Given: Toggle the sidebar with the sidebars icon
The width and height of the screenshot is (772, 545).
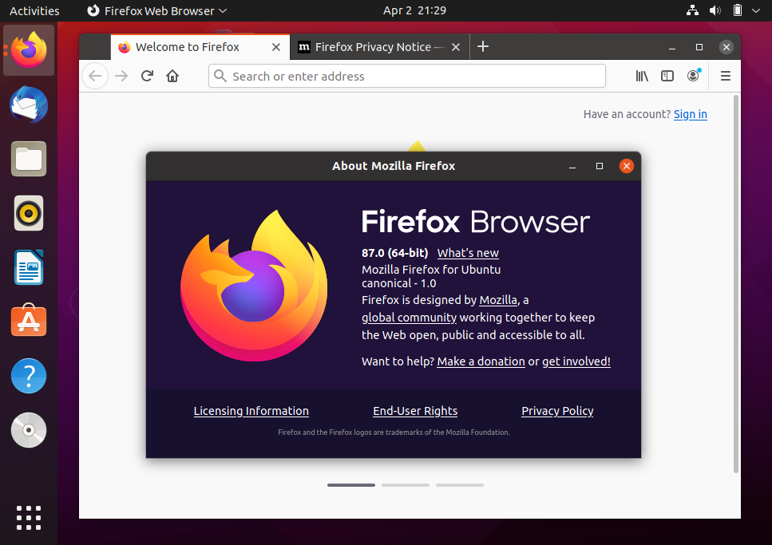Looking at the screenshot, I should tap(667, 76).
